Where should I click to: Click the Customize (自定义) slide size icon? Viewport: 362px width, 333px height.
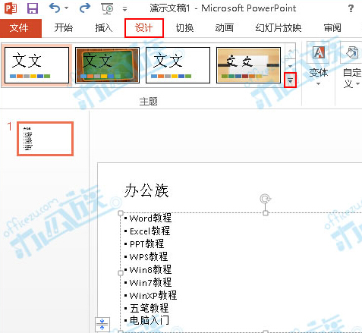[x=352, y=52]
